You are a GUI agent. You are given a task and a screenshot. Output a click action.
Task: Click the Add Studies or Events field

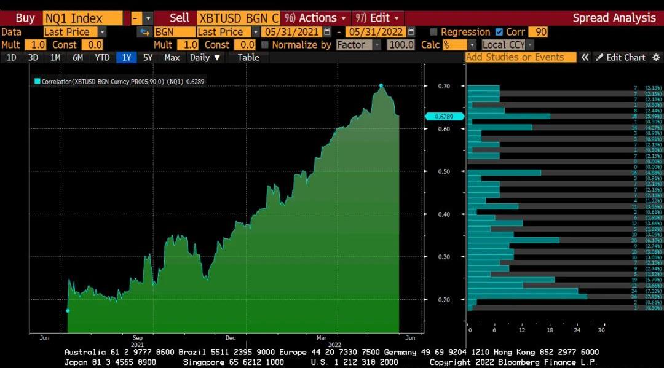coord(521,57)
